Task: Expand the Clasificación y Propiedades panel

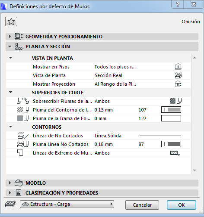Action: point(10,193)
